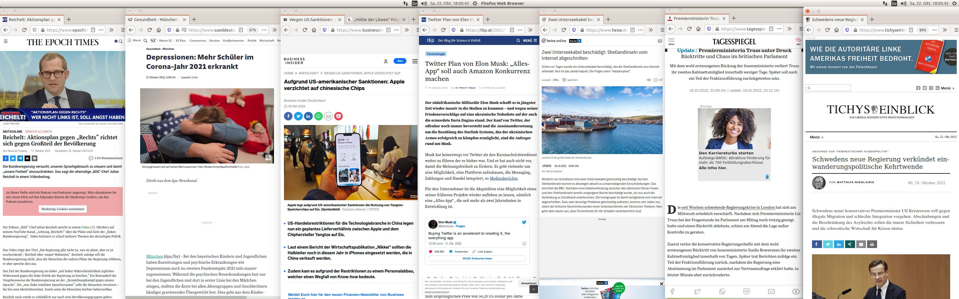Click ABO icon on Tagesspiegel header
This screenshot has width=959, height=299.
click(798, 41)
